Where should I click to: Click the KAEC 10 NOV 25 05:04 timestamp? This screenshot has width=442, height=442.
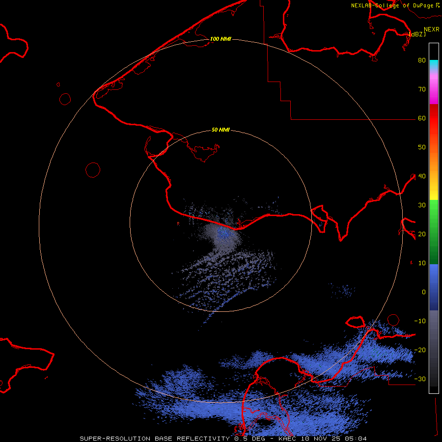[323, 439]
